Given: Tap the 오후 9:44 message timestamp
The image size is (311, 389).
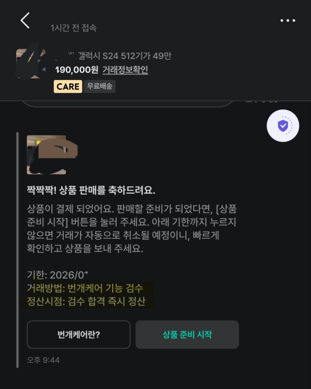Looking at the screenshot, I should tap(43, 360).
